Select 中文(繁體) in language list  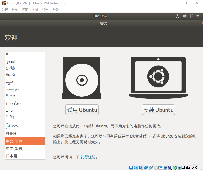pyautogui.click(x=25, y=148)
